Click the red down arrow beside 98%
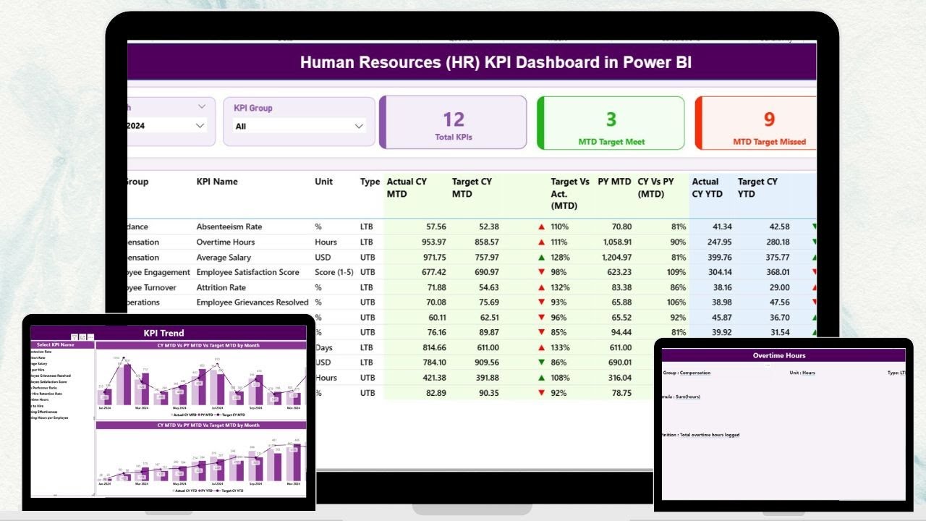Viewport: 926px width, 521px height. coord(541,272)
